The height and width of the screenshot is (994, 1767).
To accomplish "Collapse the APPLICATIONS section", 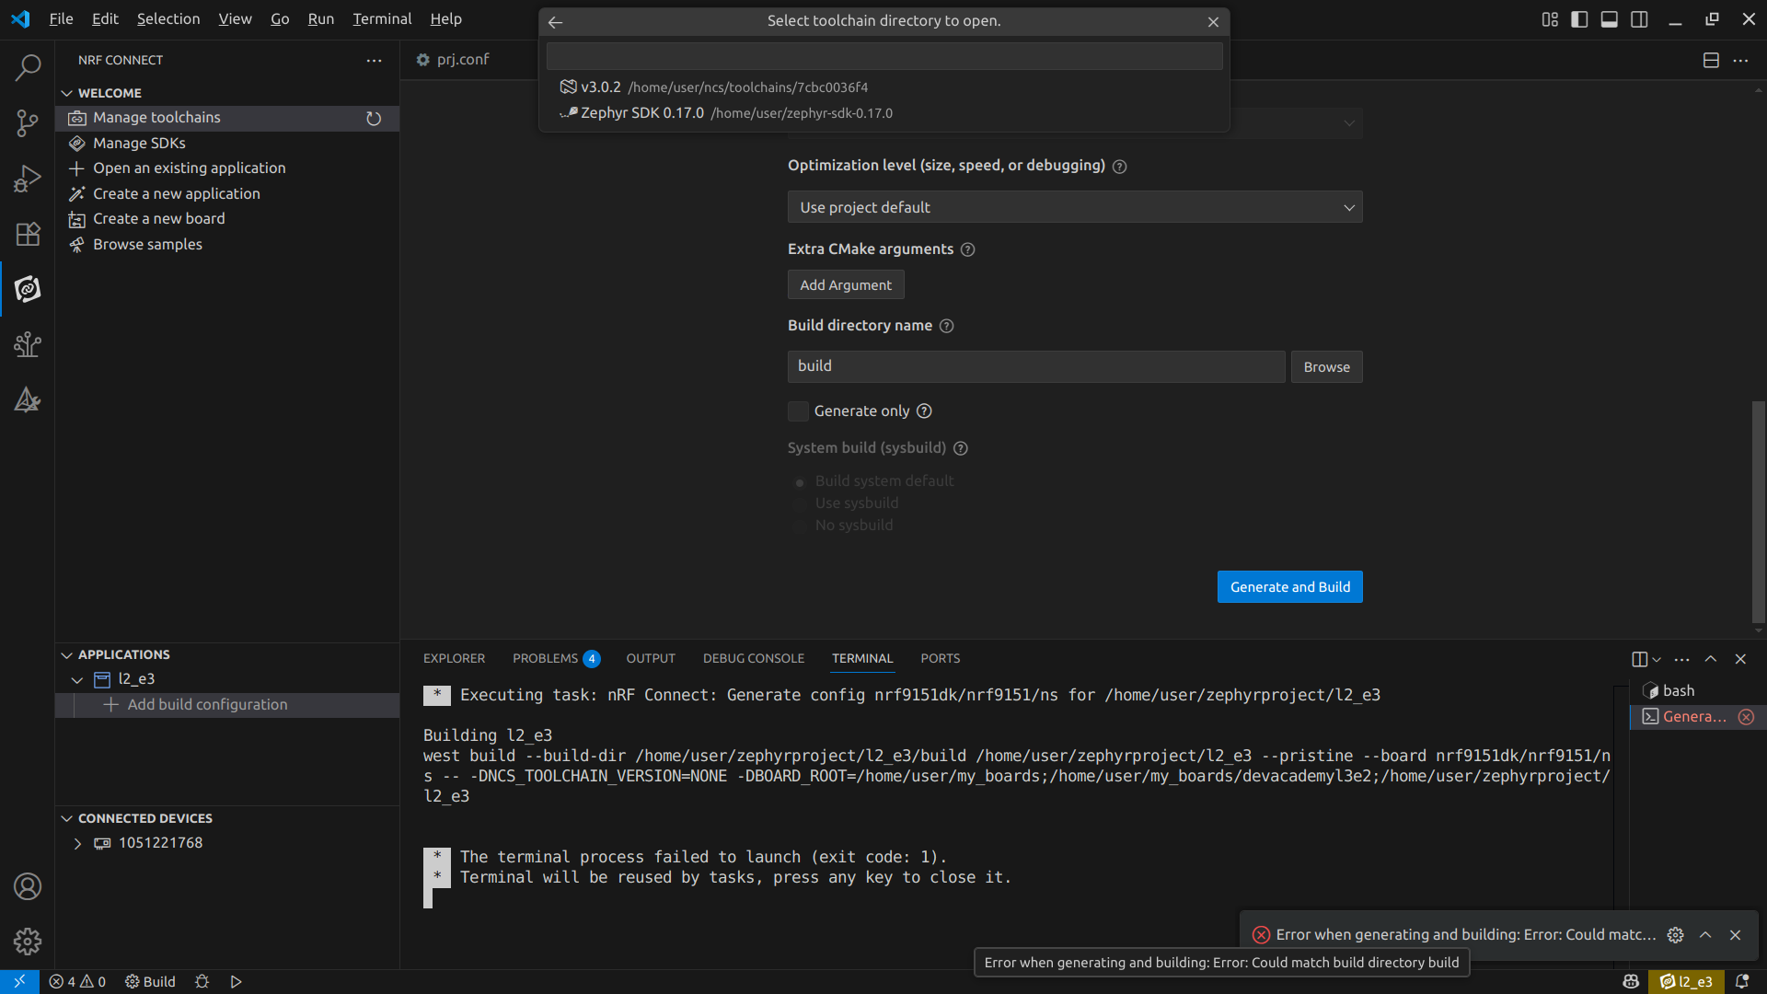I will [66, 655].
